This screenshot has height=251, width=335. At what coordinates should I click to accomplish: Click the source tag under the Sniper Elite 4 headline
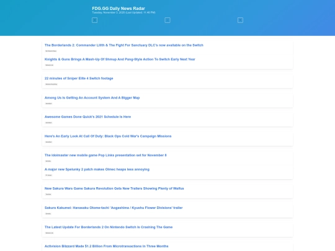pyautogui.click(x=51, y=84)
